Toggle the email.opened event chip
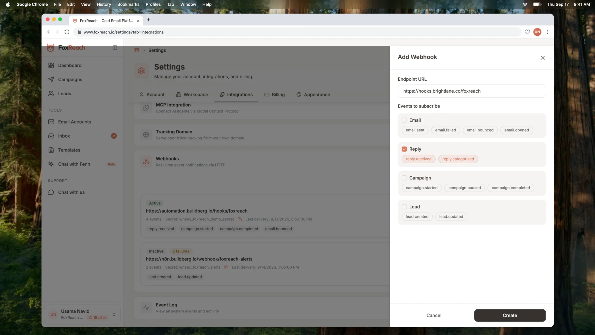This screenshot has width=595, height=335. point(516,130)
